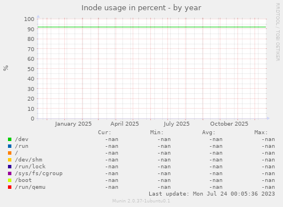This screenshot has width=283, height=207.
Task: Click the Min: column header
Action: pos(157,133)
